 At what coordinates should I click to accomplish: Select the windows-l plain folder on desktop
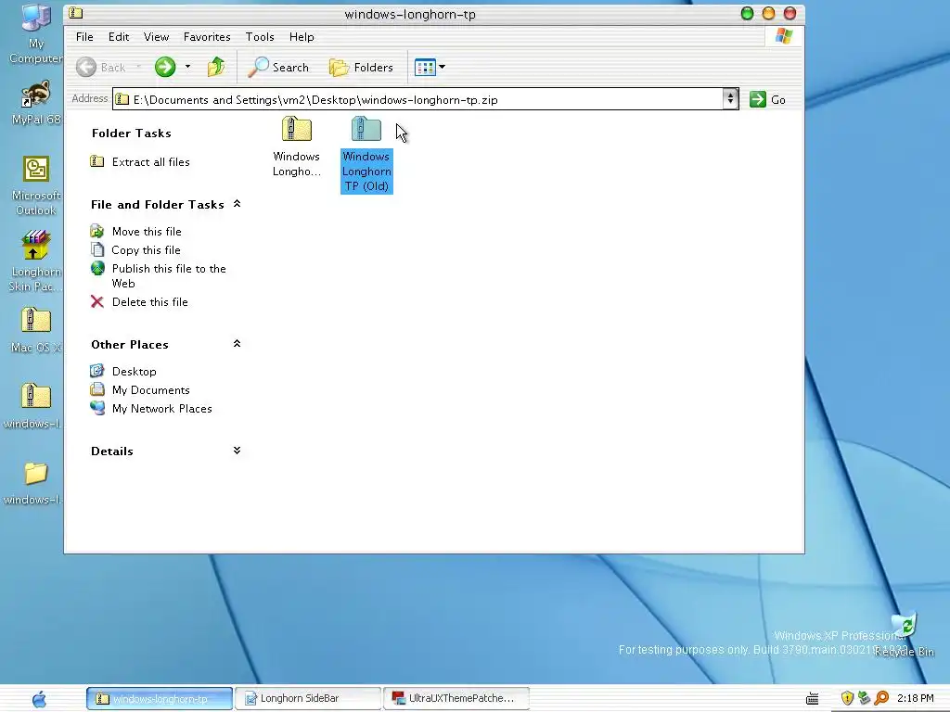tap(34, 482)
